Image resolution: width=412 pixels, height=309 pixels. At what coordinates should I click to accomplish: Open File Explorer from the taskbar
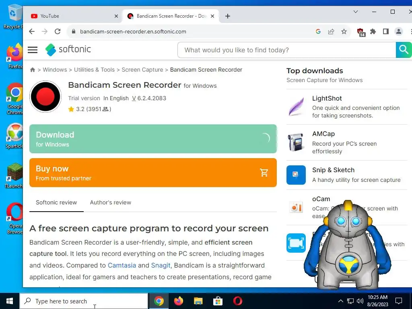(198, 301)
